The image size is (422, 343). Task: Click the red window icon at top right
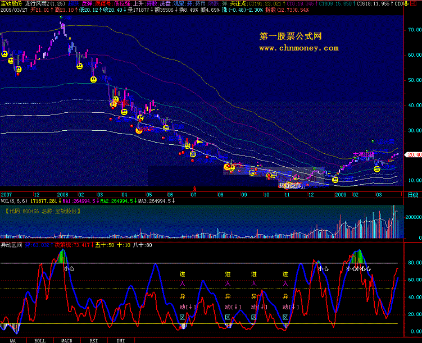413,4
